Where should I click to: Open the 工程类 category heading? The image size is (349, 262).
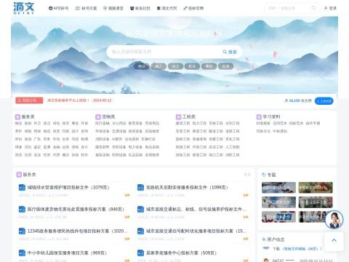coord(189,116)
